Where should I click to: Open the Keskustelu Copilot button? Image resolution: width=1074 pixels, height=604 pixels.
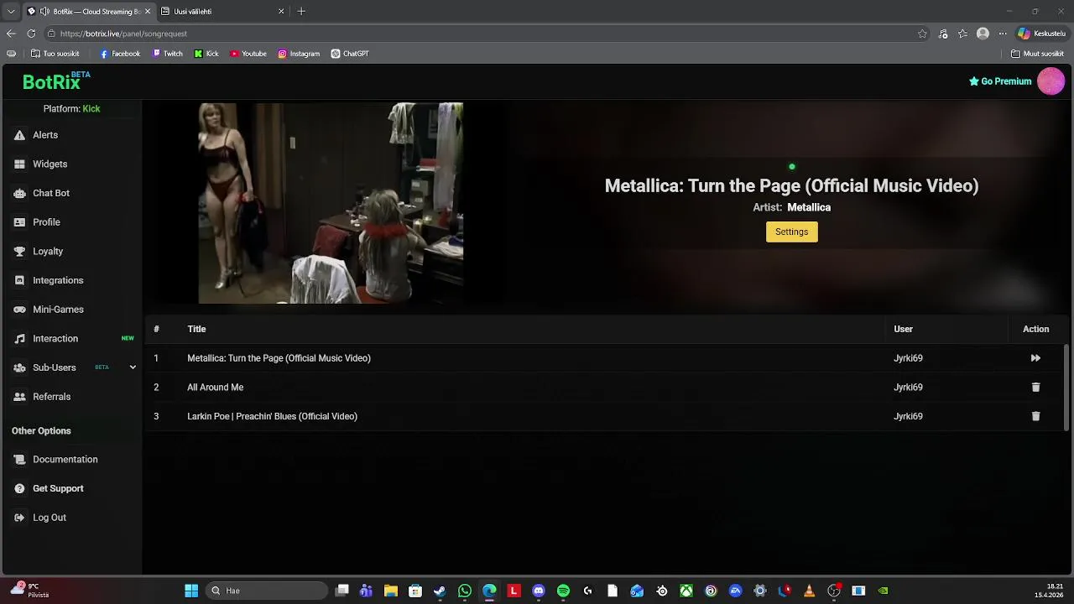(x=1041, y=34)
